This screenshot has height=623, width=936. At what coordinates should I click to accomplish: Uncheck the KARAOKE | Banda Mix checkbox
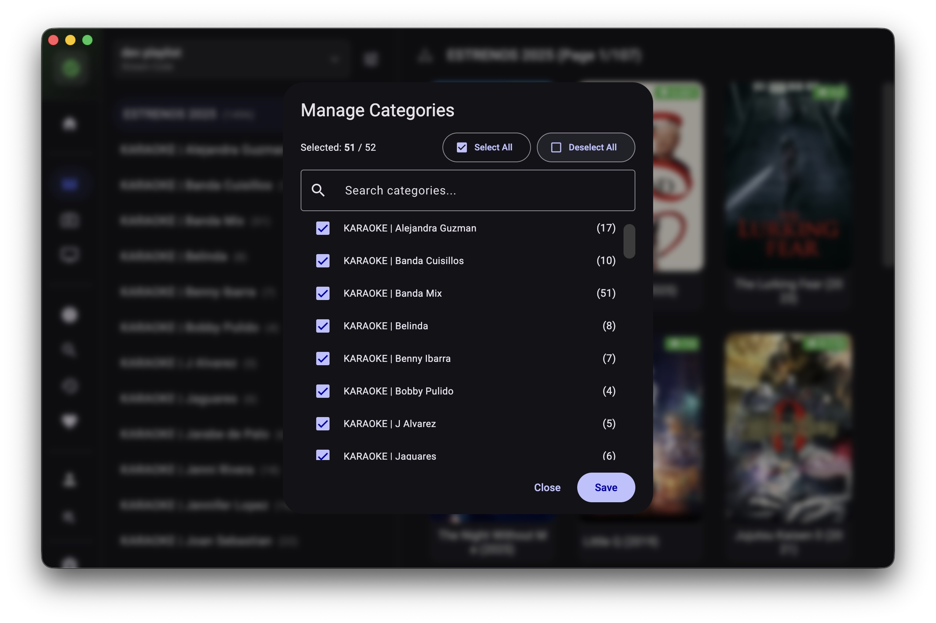(322, 293)
